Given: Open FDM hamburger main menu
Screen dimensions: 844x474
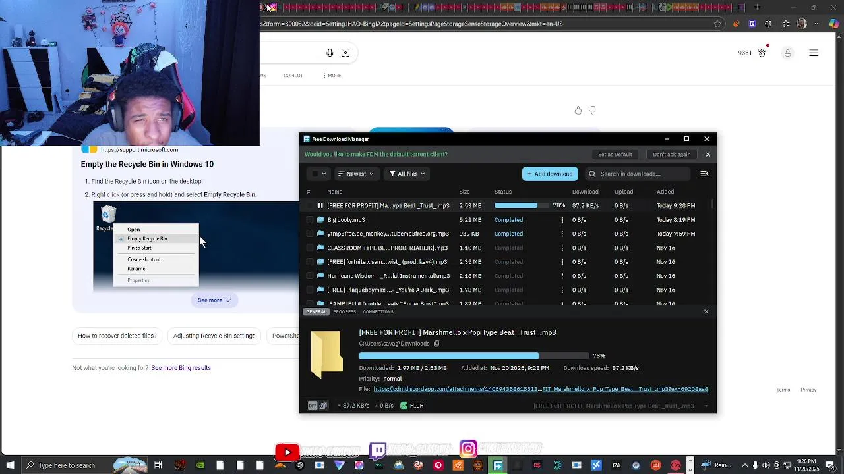Looking at the screenshot, I should pyautogui.click(x=704, y=174).
